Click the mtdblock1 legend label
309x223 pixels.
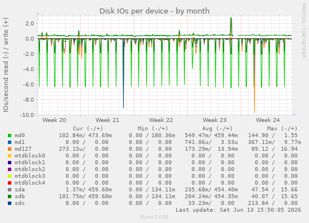(30, 163)
